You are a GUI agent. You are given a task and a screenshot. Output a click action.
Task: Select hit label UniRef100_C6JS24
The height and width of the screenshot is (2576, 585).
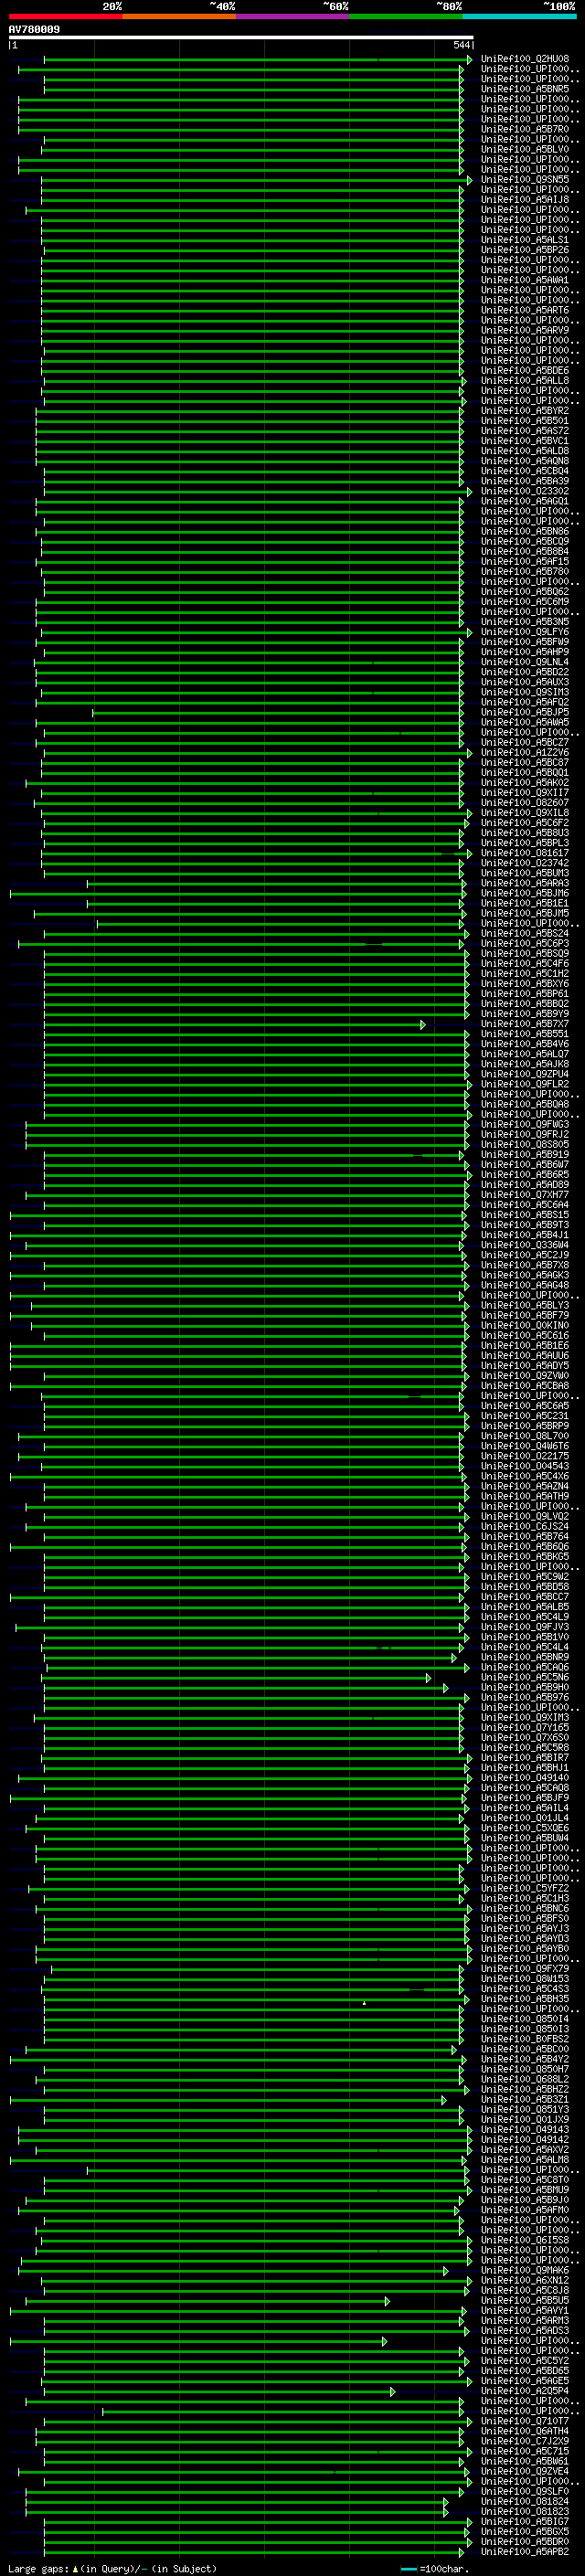click(x=525, y=1527)
